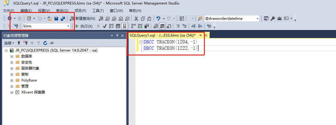Select the XEvent 探查器 tree node
Screen dimensions: 336x125
33,92
